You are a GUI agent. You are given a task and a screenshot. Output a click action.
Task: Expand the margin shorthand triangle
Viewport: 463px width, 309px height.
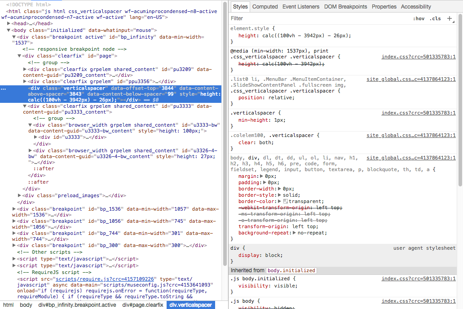coord(261,176)
